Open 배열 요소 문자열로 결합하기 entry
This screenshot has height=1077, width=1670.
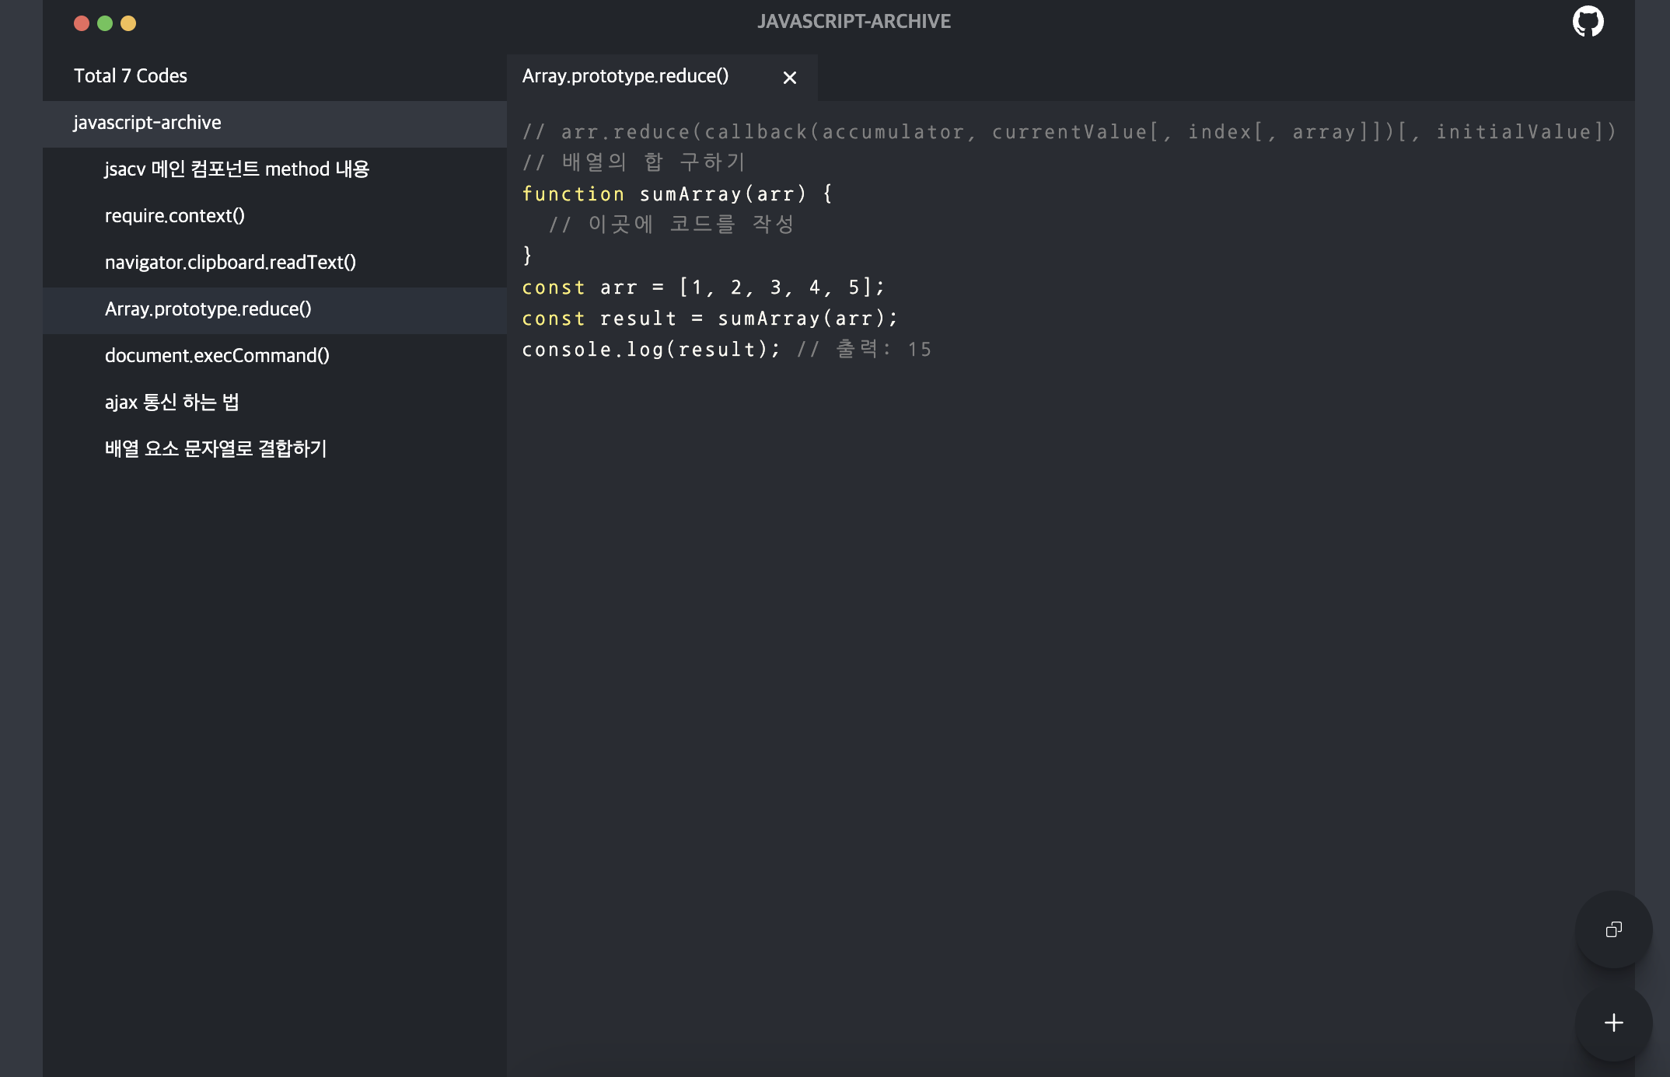[x=215, y=449]
